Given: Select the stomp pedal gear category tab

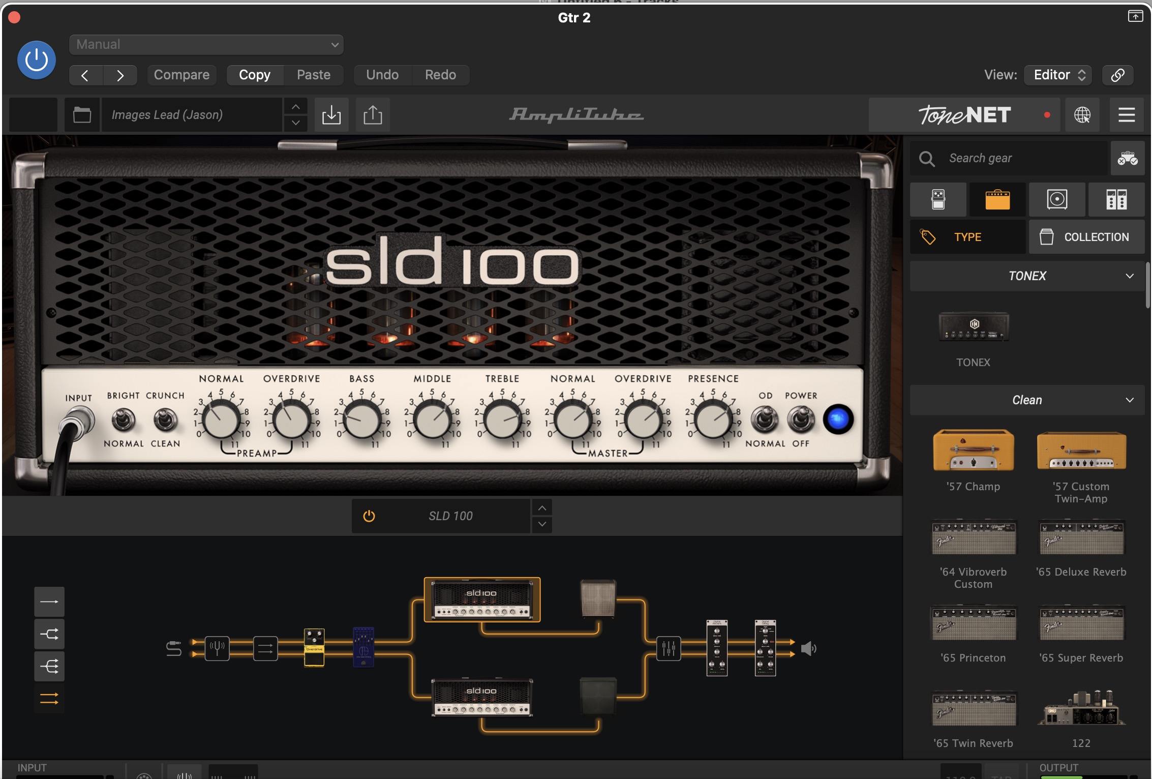Looking at the screenshot, I should point(938,199).
